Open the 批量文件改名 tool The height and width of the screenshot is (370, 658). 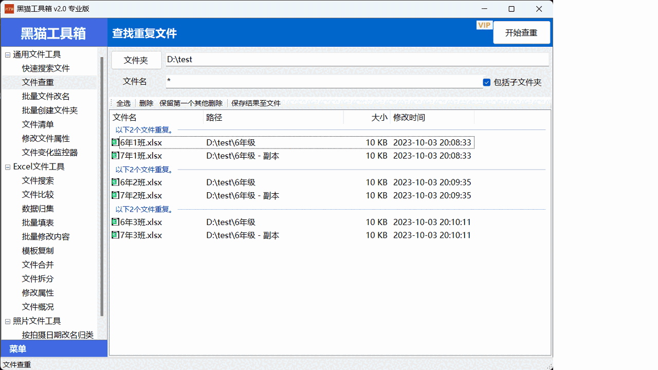pos(46,97)
